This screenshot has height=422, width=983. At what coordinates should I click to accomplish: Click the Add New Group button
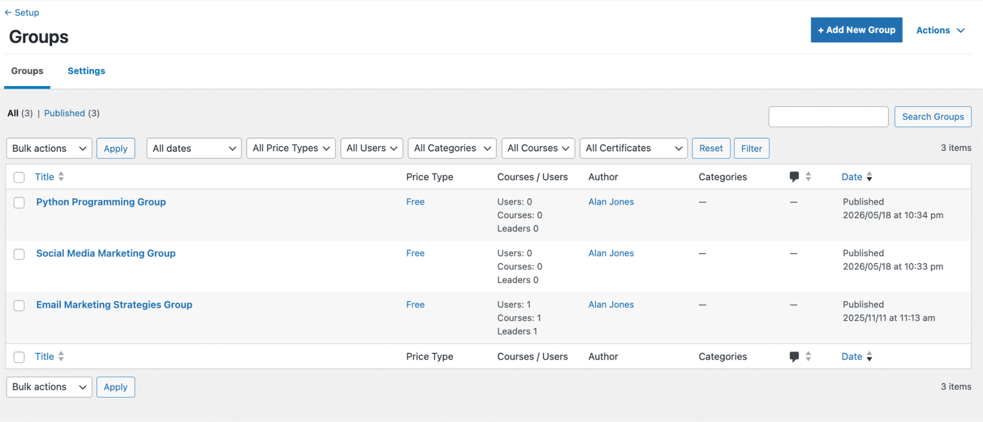click(856, 30)
